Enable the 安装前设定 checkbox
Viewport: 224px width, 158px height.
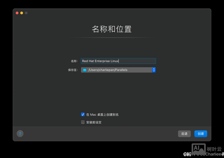click(83, 122)
